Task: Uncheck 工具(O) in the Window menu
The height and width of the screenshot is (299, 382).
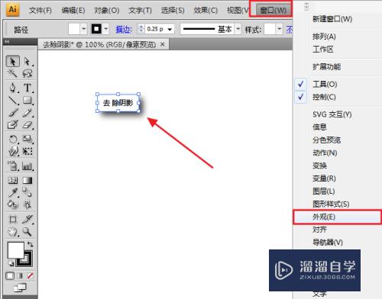Action: pos(325,84)
